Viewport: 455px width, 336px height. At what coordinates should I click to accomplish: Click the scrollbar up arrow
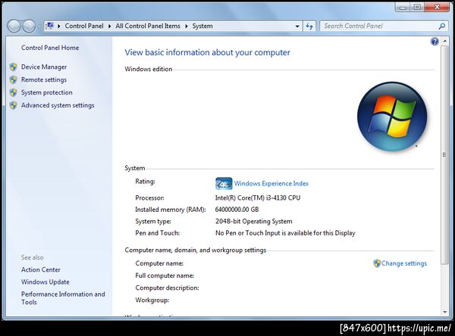444,41
